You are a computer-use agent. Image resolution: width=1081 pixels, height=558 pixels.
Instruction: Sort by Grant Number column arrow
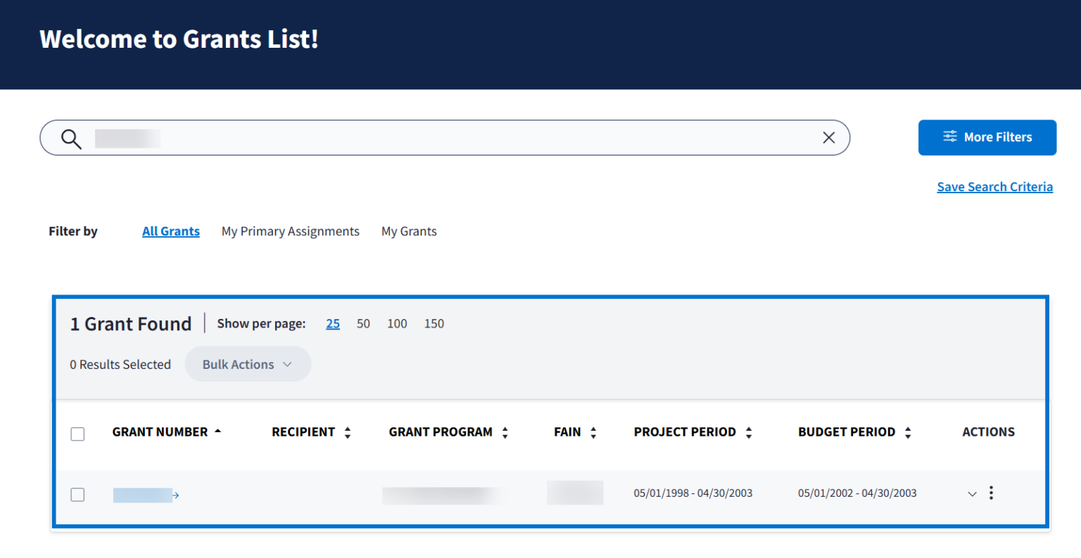pos(217,432)
